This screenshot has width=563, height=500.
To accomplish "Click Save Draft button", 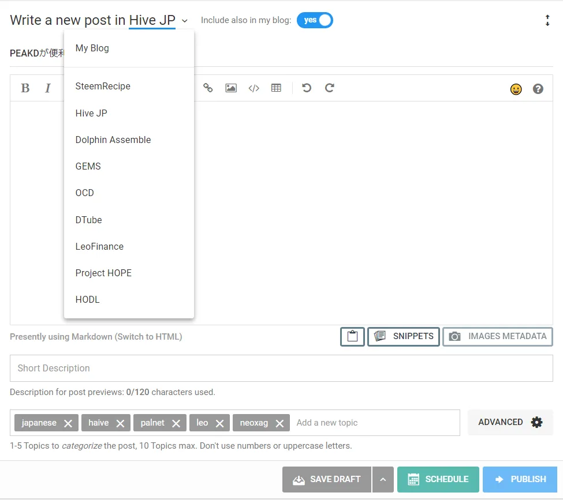I will 327,479.
